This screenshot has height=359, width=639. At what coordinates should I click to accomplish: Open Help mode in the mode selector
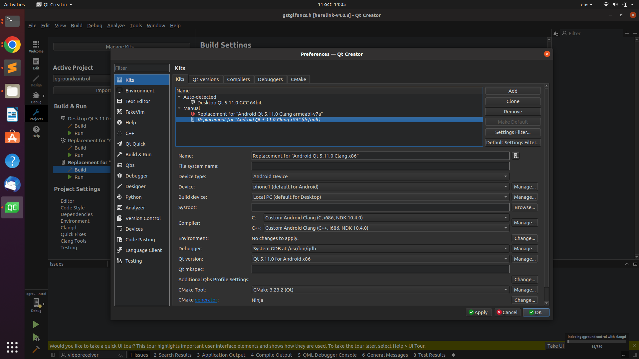click(36, 132)
